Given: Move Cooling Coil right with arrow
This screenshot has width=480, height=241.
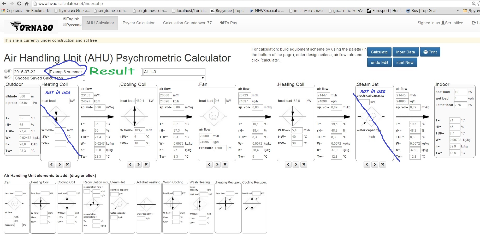Looking at the screenshot, I should point(138,164).
